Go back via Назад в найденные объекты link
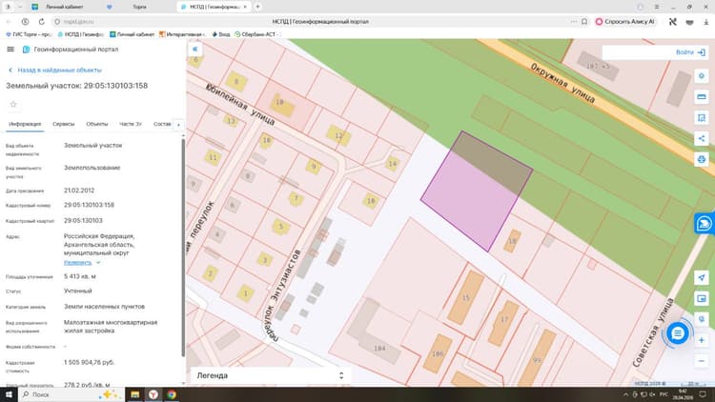 click(x=55, y=70)
